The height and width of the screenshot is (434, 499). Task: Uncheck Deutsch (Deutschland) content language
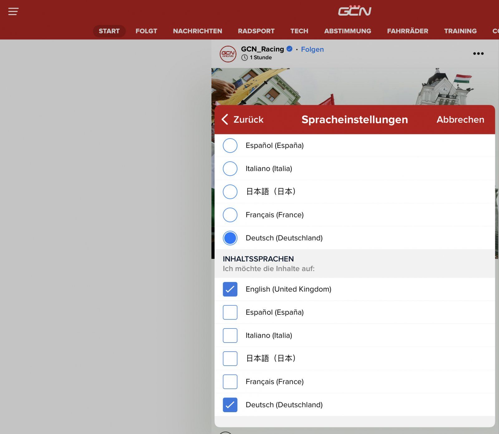tap(230, 405)
